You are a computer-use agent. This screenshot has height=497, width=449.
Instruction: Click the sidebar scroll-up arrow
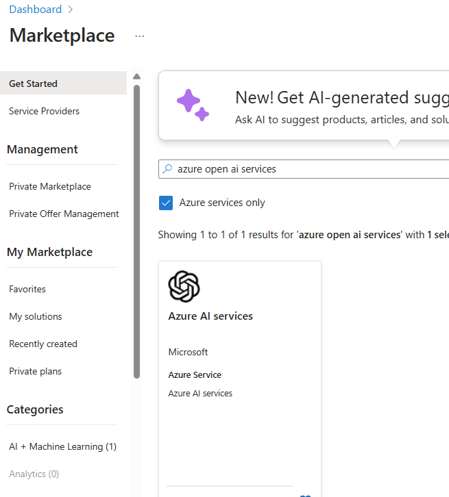(136, 77)
